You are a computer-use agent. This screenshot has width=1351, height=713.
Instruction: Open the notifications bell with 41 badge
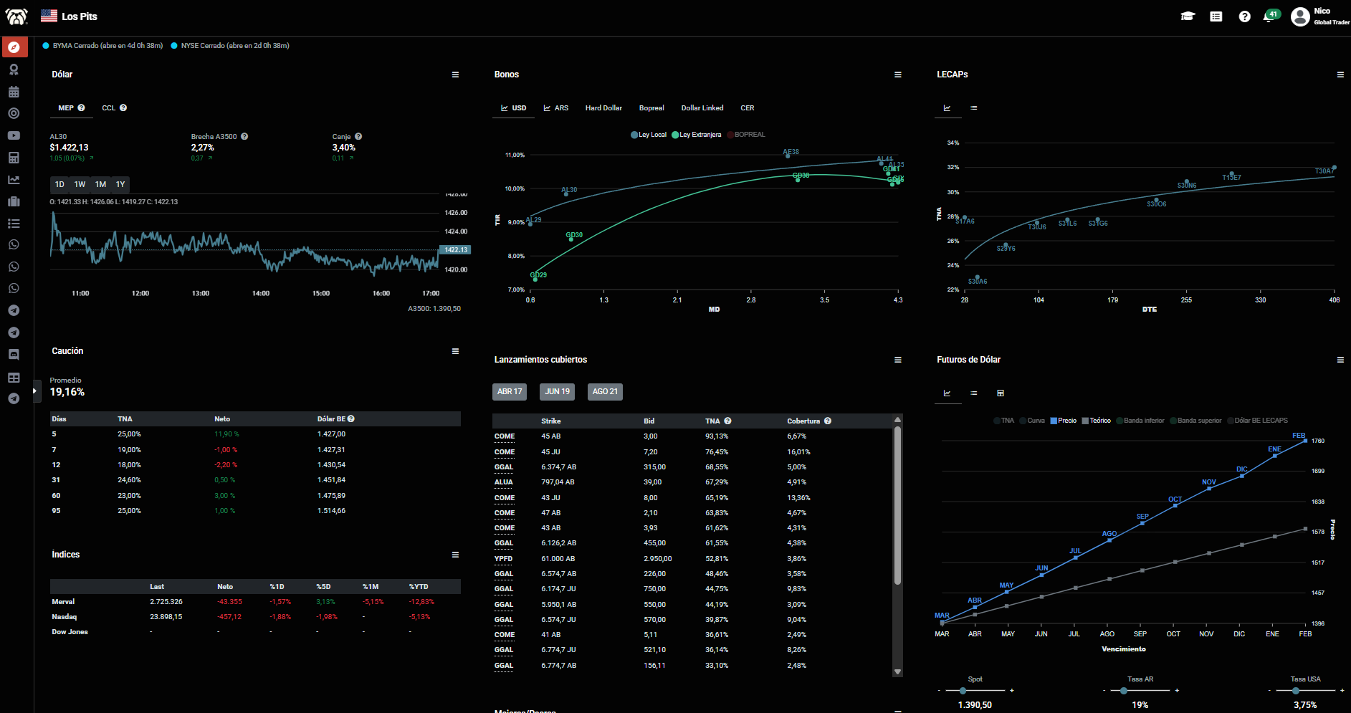click(1269, 16)
